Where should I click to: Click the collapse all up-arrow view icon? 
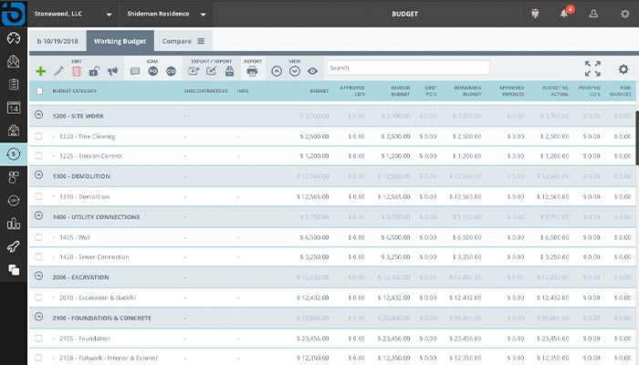[277, 71]
